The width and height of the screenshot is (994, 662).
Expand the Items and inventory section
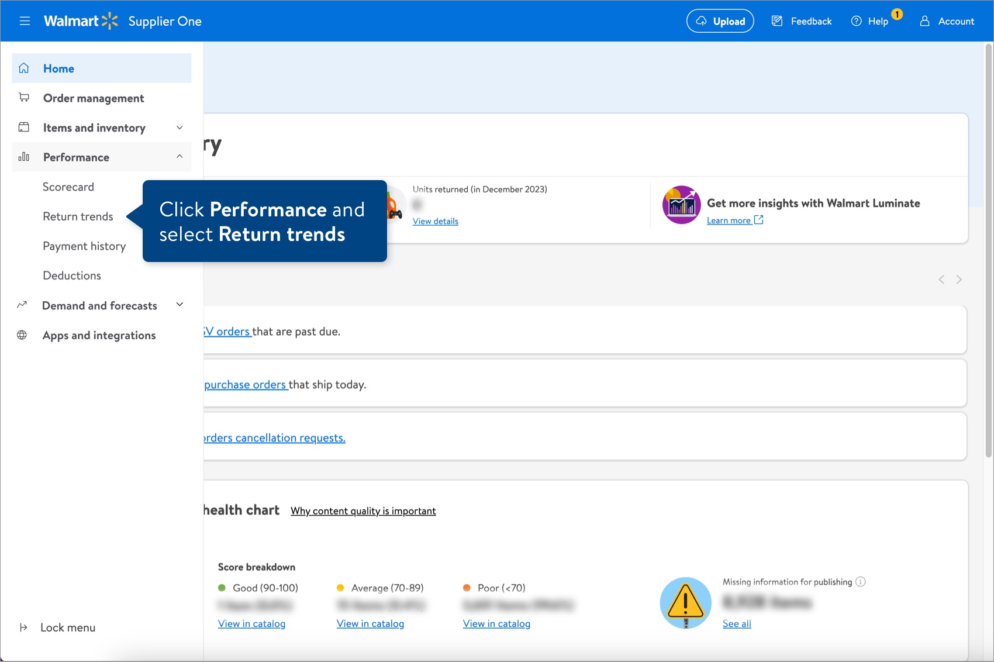coord(180,127)
